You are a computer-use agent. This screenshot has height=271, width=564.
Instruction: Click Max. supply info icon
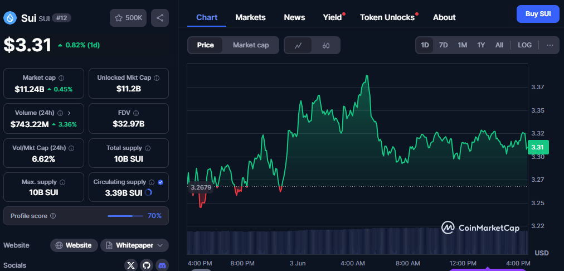(x=62, y=182)
